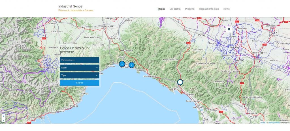Open the Tipo dropdown
This screenshot has height=131, width=290.
[x=80, y=75]
